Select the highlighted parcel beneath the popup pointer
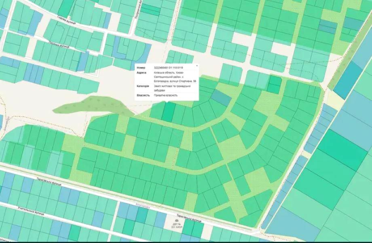Screen dimensions: 372x243 click(169, 111)
